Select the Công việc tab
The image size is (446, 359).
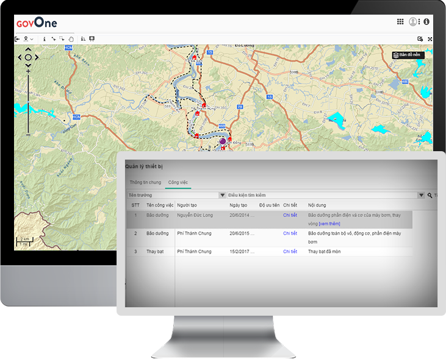178,182
